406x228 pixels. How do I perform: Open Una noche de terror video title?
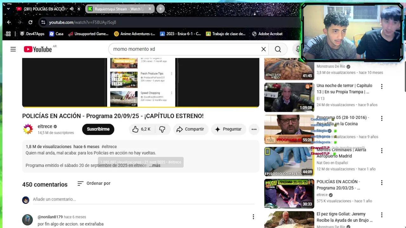(x=344, y=89)
